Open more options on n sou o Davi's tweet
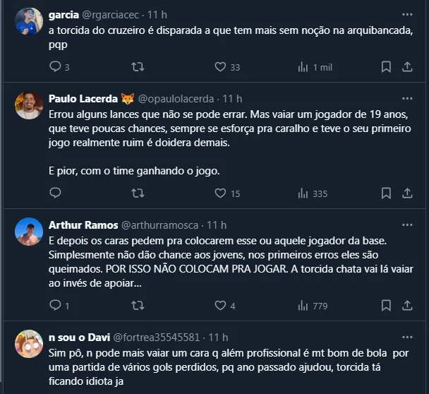429x394 pixels. (x=407, y=337)
